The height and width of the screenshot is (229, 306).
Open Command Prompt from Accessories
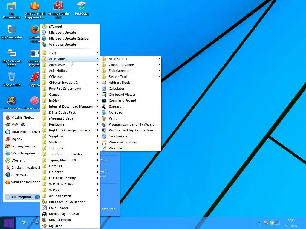coord(131,100)
